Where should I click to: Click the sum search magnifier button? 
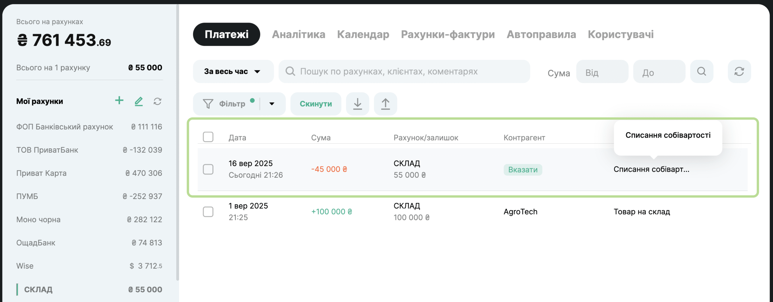[701, 72]
